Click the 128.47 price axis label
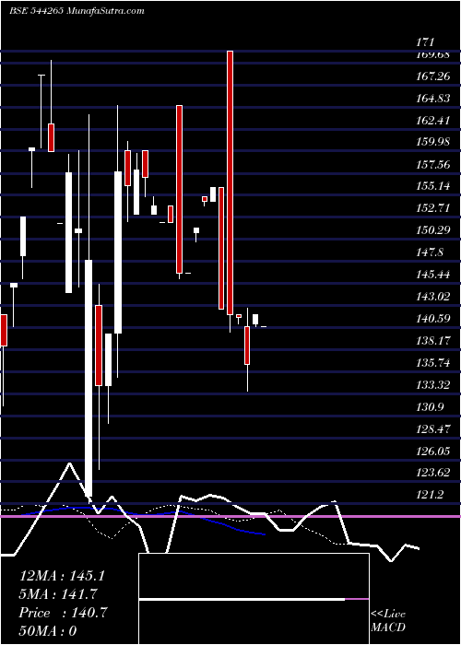 click(432, 429)
